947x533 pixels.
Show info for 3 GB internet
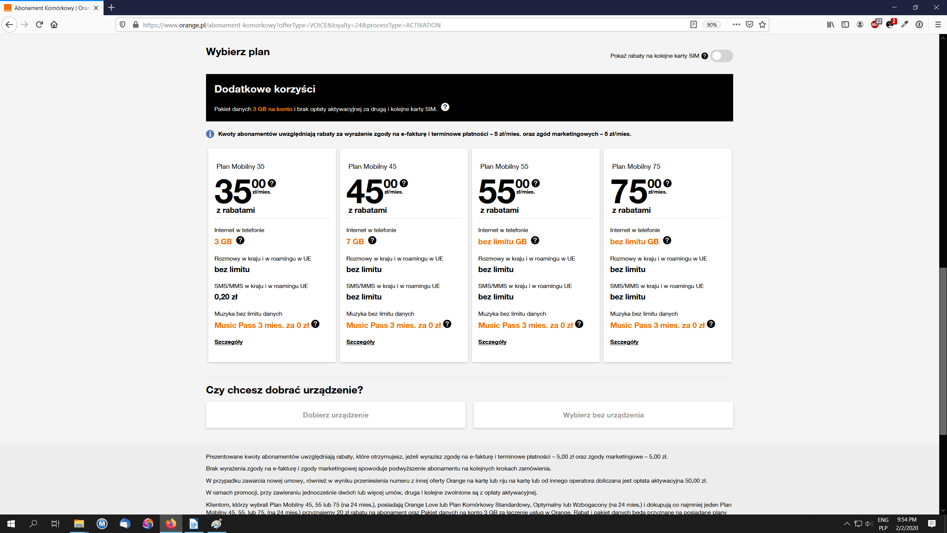pyautogui.click(x=240, y=240)
